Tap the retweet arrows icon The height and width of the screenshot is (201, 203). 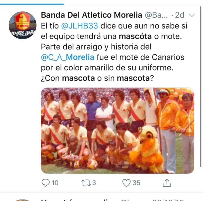pyautogui.click(x=86, y=183)
